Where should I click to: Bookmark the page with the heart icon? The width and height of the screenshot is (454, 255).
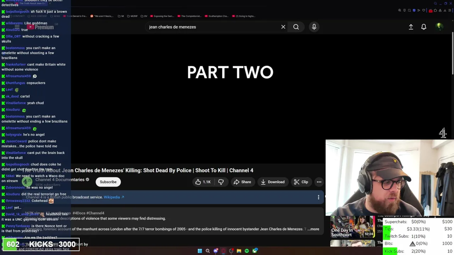tap(423, 10)
